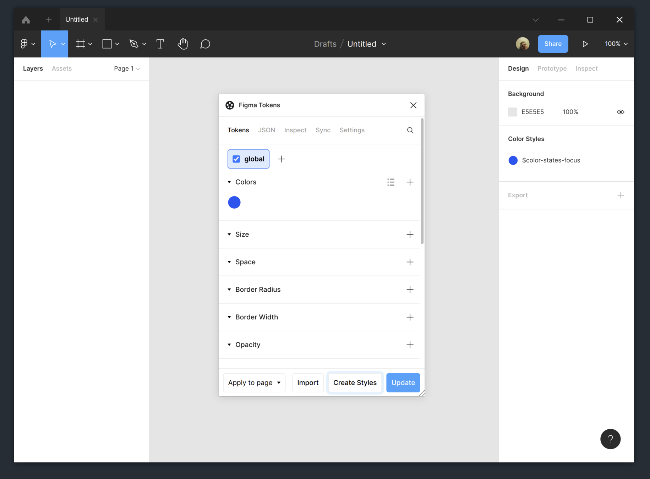
Task: Add a new Border Width token
Action: click(x=410, y=317)
